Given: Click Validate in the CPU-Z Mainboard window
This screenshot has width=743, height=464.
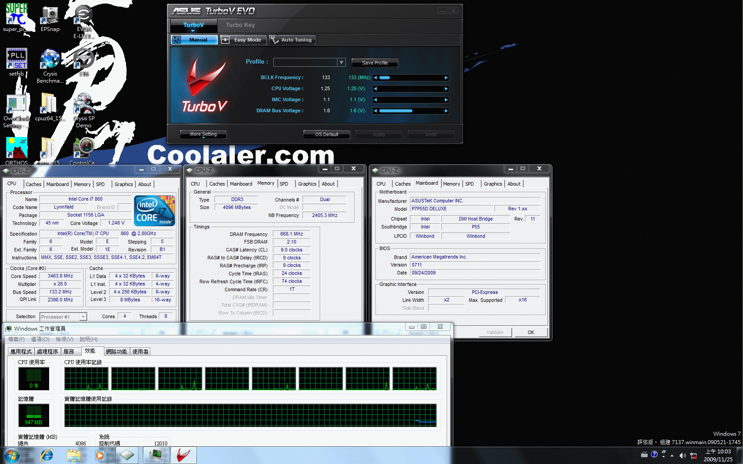Looking at the screenshot, I should click(495, 332).
